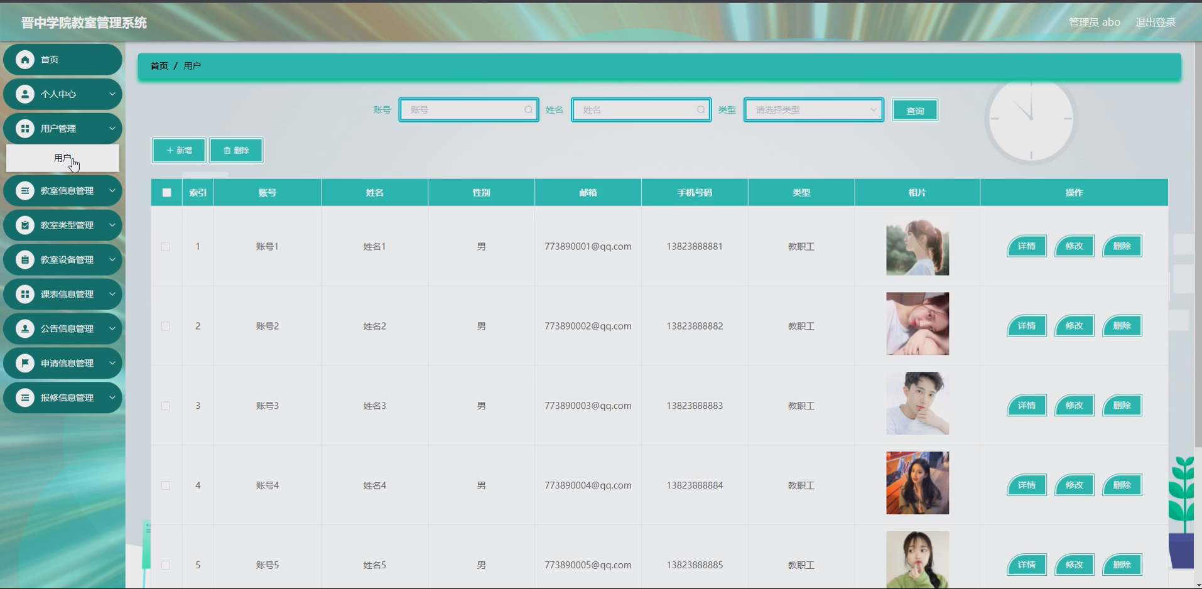The width and height of the screenshot is (1202, 589).
Task: Click 首页 breadcrumb link
Action: [159, 66]
